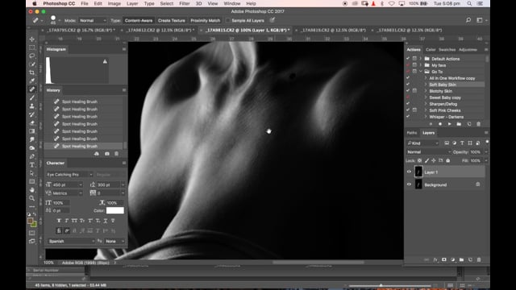Viewport: 516px width, 290px height.
Task: Open the layer Kind filter dropdown
Action: (422, 143)
